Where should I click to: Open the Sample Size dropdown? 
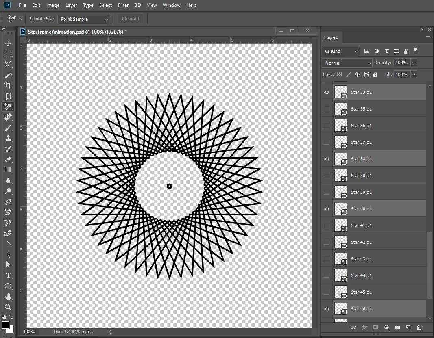pyautogui.click(x=83, y=19)
